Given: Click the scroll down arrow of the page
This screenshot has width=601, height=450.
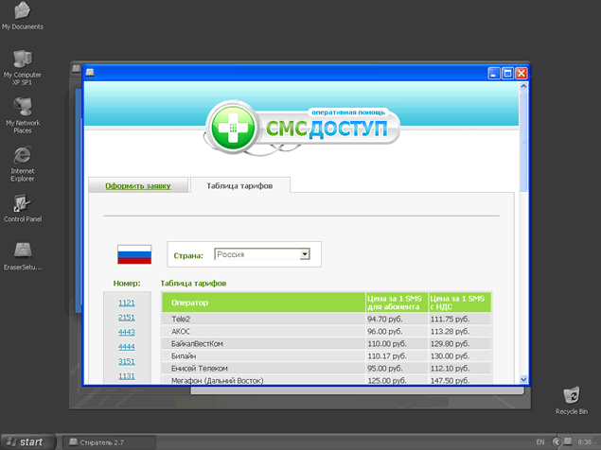Looking at the screenshot, I should (x=524, y=378).
